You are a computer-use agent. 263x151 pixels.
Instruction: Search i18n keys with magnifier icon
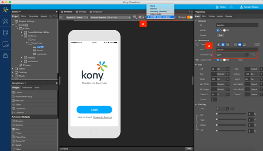click(x=253, y=55)
